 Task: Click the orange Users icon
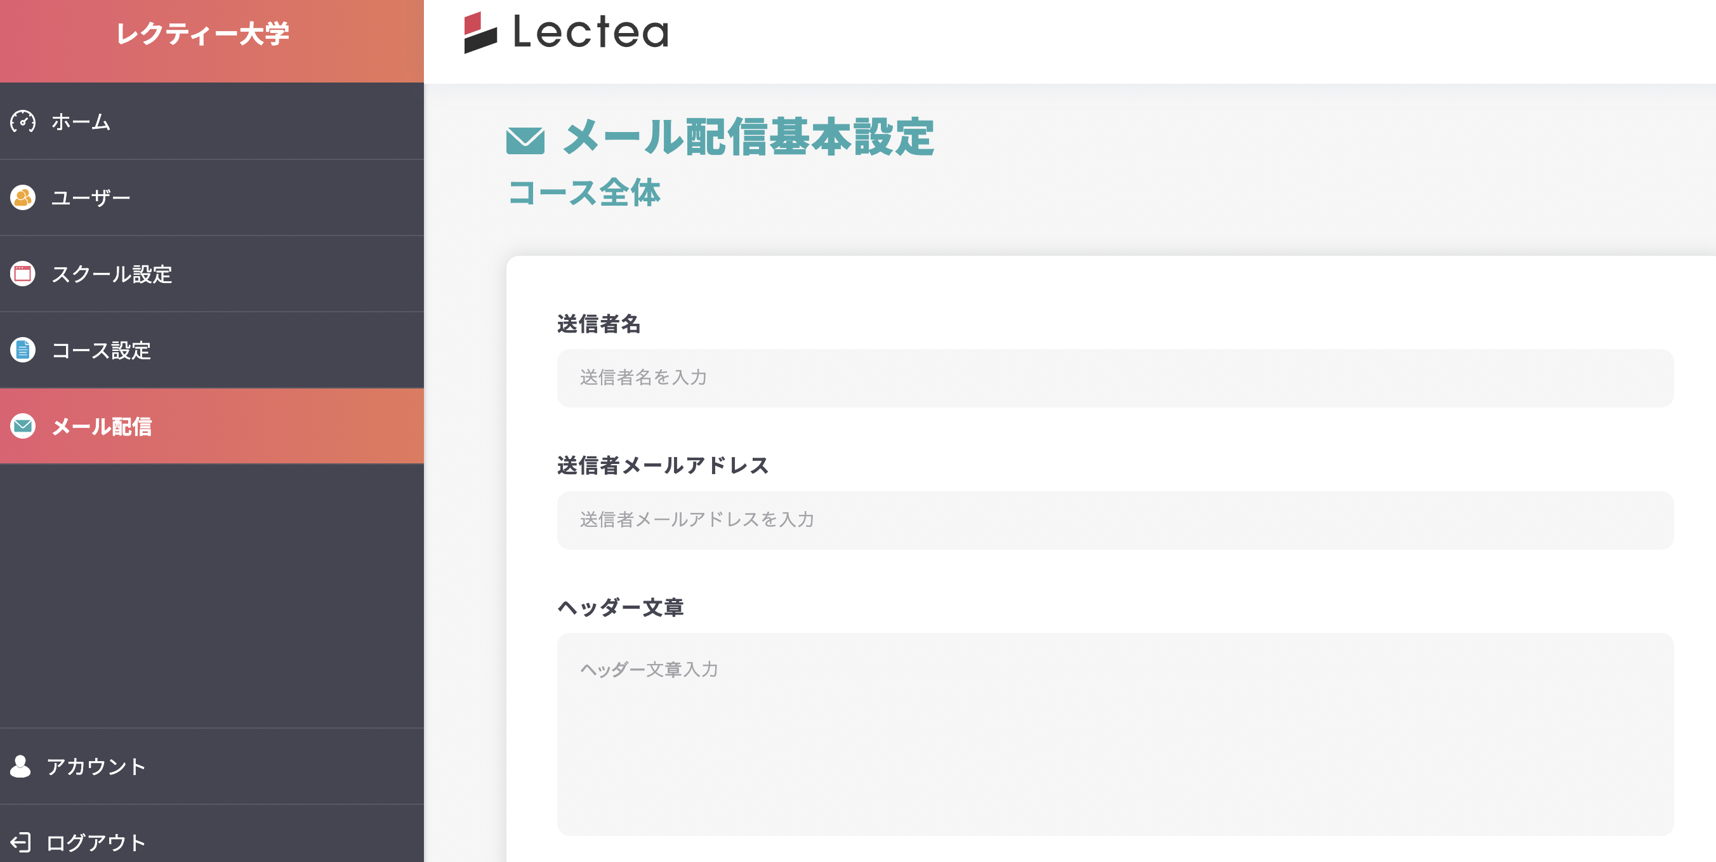point(23,198)
